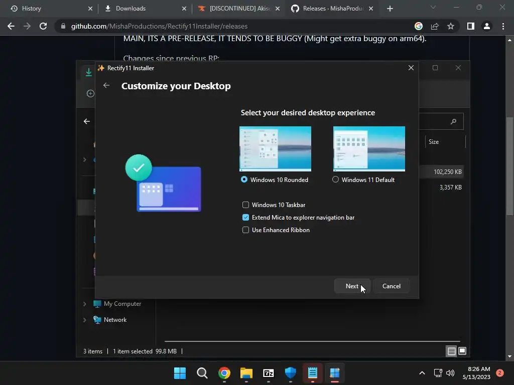The image size is (514, 385).
Task: Open File Explorer from taskbar
Action: tap(246, 373)
